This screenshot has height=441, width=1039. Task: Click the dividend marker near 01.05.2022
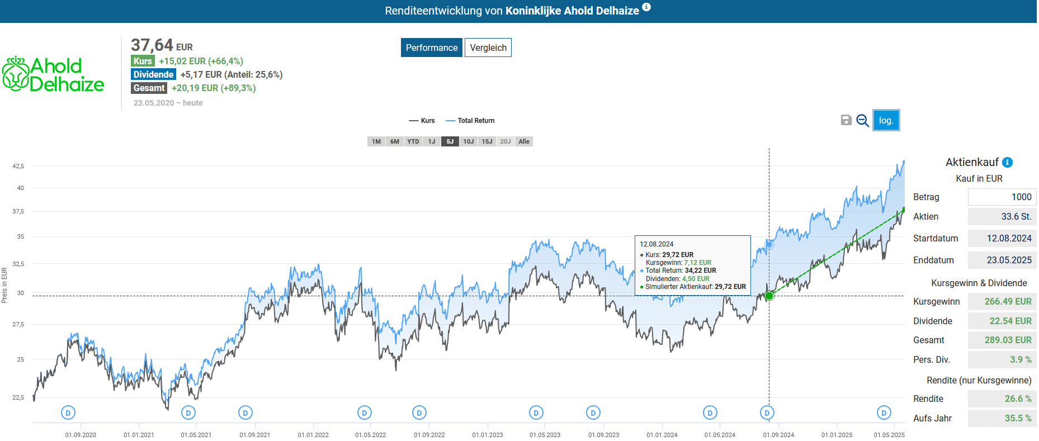pyautogui.click(x=365, y=413)
